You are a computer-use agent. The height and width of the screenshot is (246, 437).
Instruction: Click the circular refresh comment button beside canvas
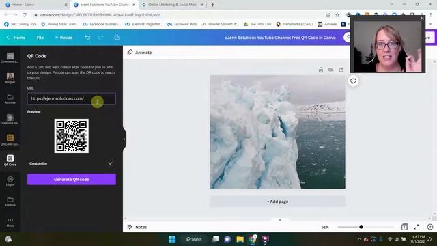pos(353,81)
